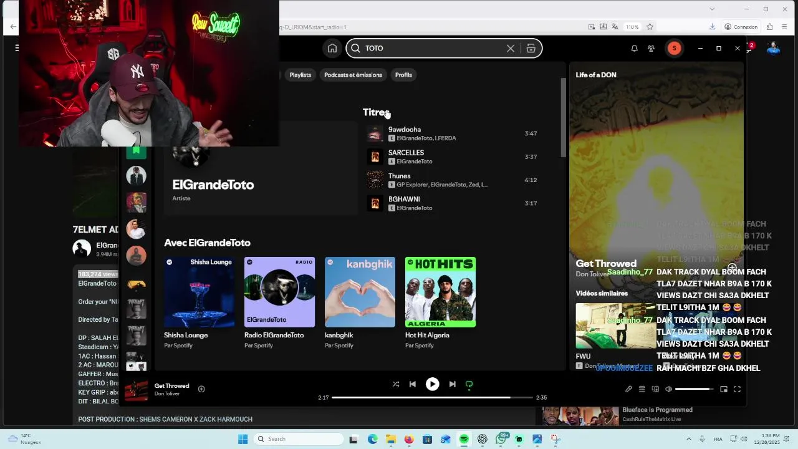The height and width of the screenshot is (449, 798).
Task: Bookmark the page with browser star icon
Action: click(x=650, y=27)
